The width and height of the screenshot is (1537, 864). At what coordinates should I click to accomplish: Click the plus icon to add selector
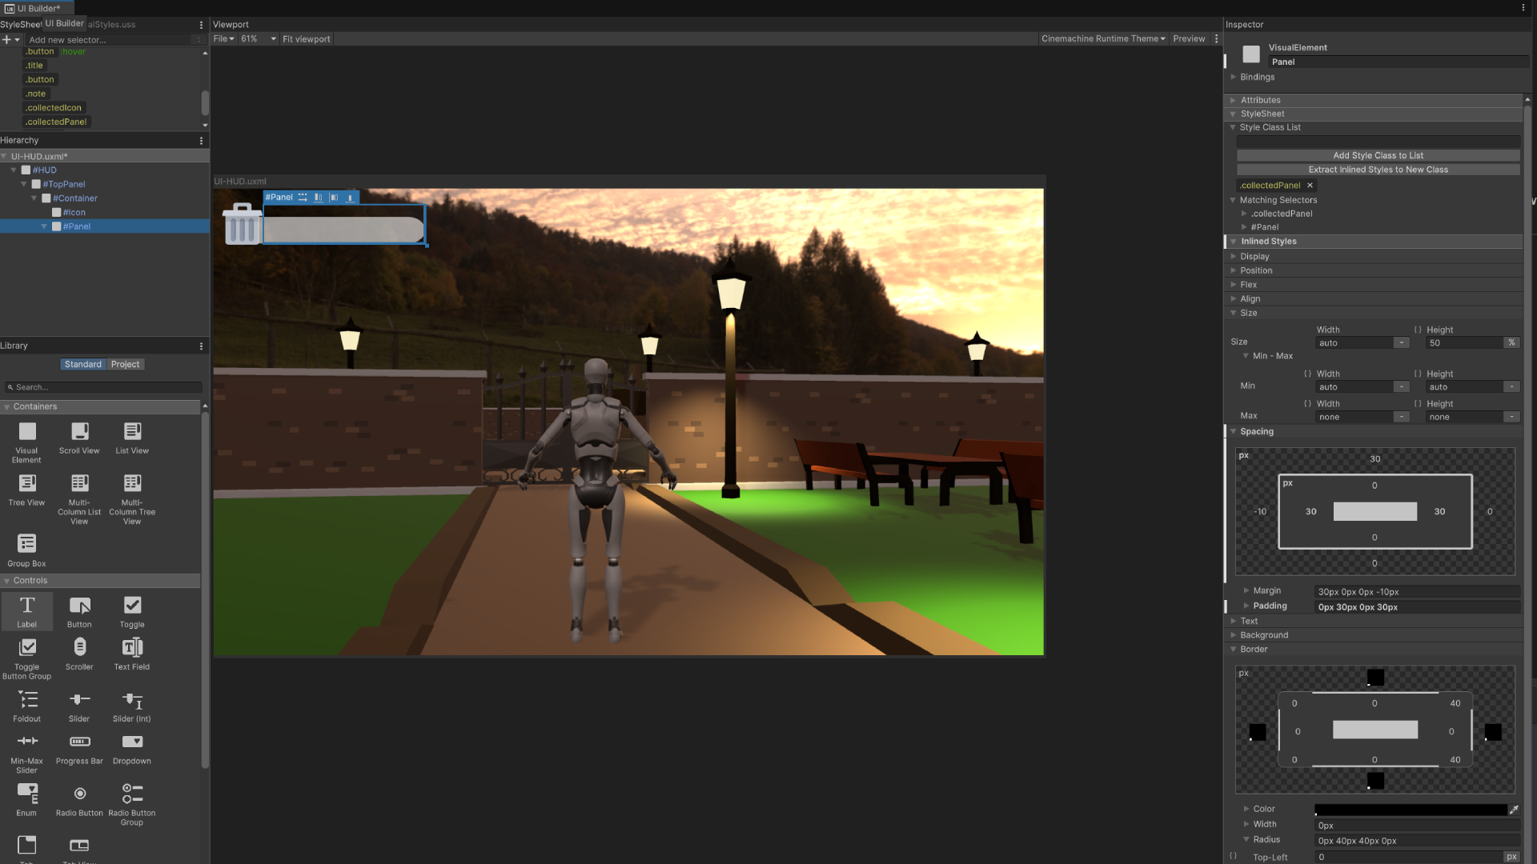[6, 40]
